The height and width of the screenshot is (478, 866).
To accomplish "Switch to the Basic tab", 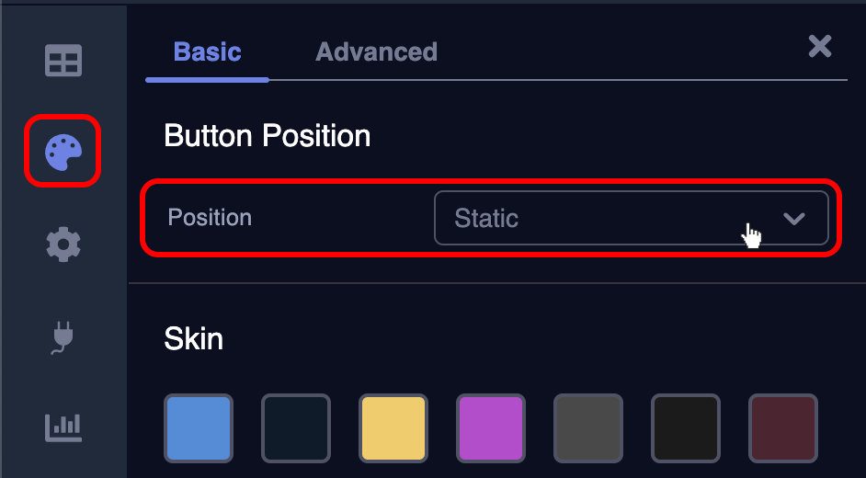I will pyautogui.click(x=207, y=51).
